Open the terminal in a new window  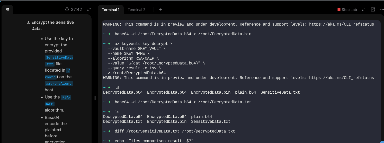(373, 9)
